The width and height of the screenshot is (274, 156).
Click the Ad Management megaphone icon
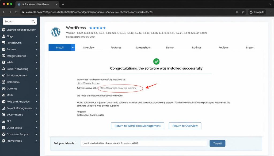click(x=3, y=75)
